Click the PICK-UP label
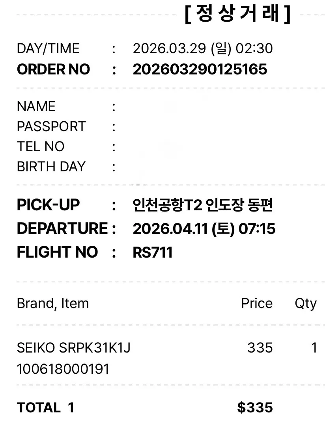 click(49, 205)
